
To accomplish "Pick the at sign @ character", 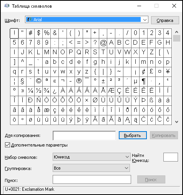I will [x=103, y=43].
